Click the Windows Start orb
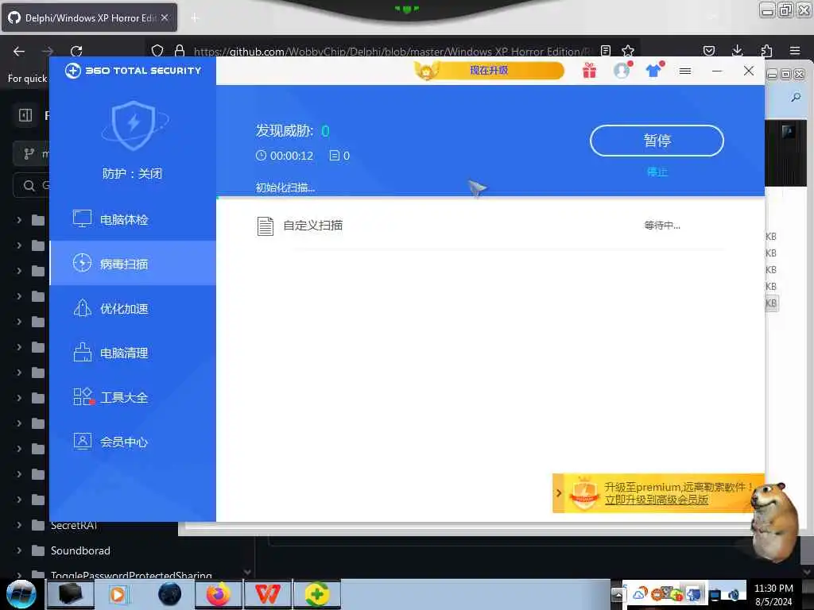814x610 pixels. coord(21,594)
